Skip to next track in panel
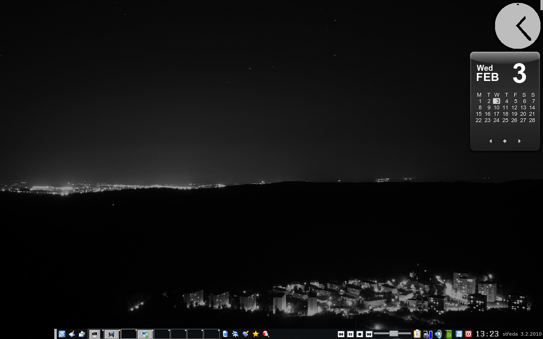 (369, 334)
